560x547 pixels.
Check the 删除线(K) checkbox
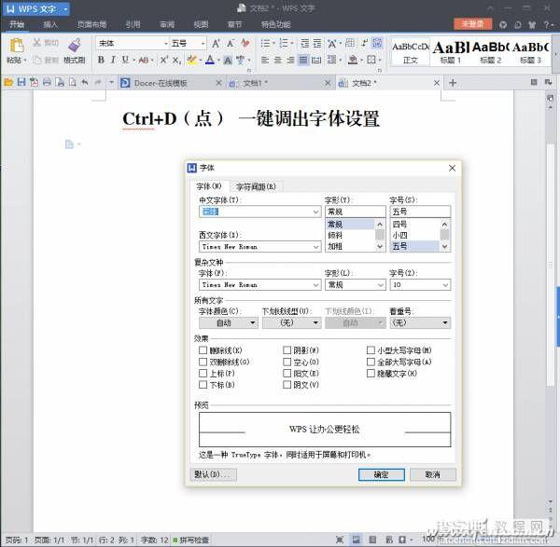(x=203, y=350)
